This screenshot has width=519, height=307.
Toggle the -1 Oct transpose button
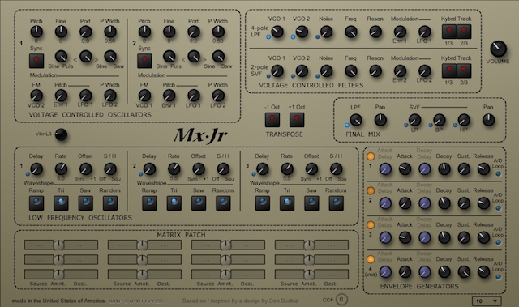point(272,120)
